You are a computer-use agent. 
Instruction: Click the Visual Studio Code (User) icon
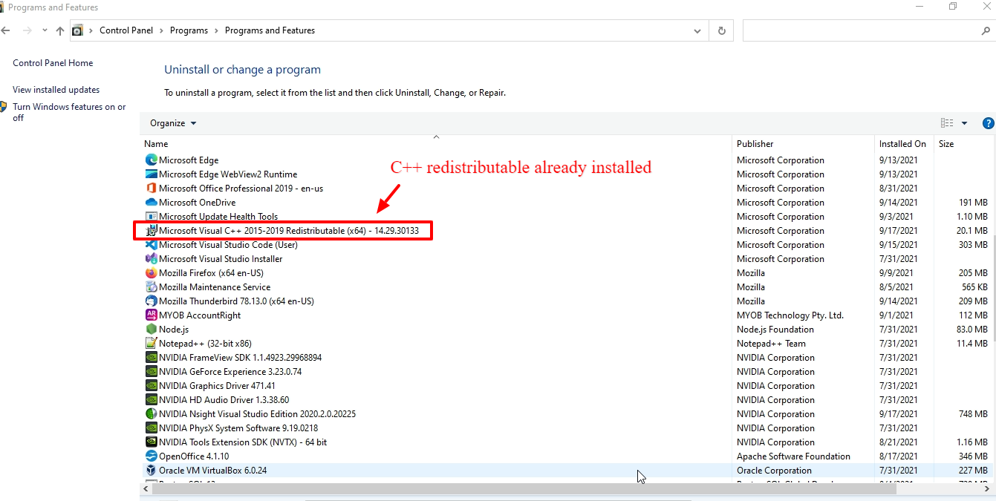tap(152, 244)
